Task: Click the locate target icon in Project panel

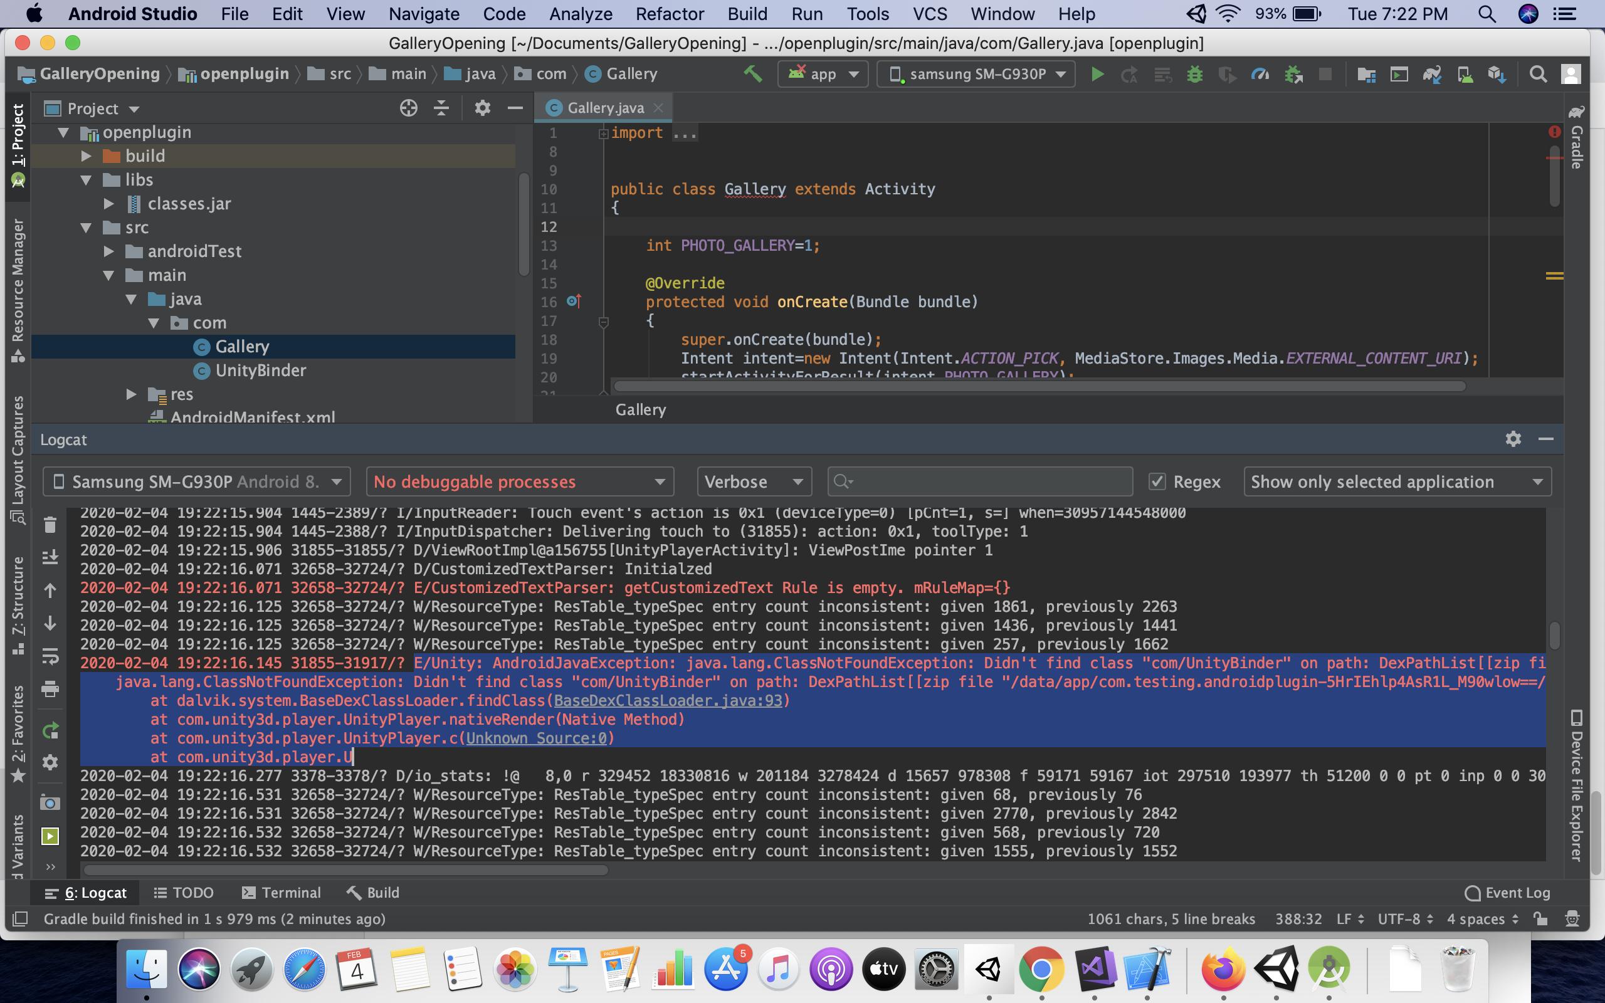Action: tap(409, 108)
